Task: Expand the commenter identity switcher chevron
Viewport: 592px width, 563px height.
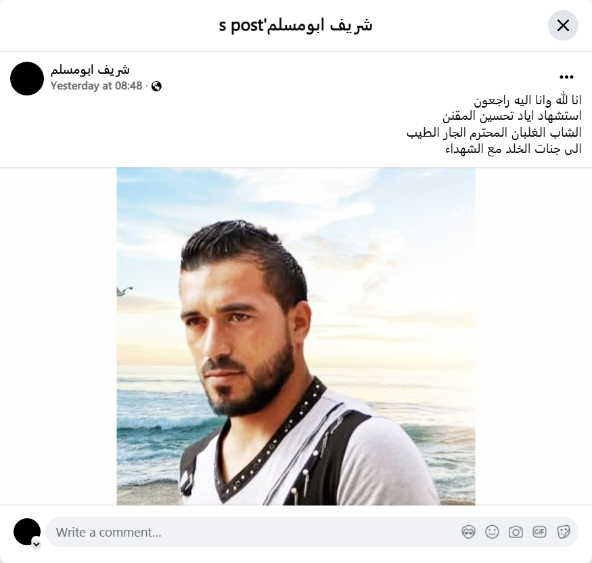Action: click(x=37, y=544)
